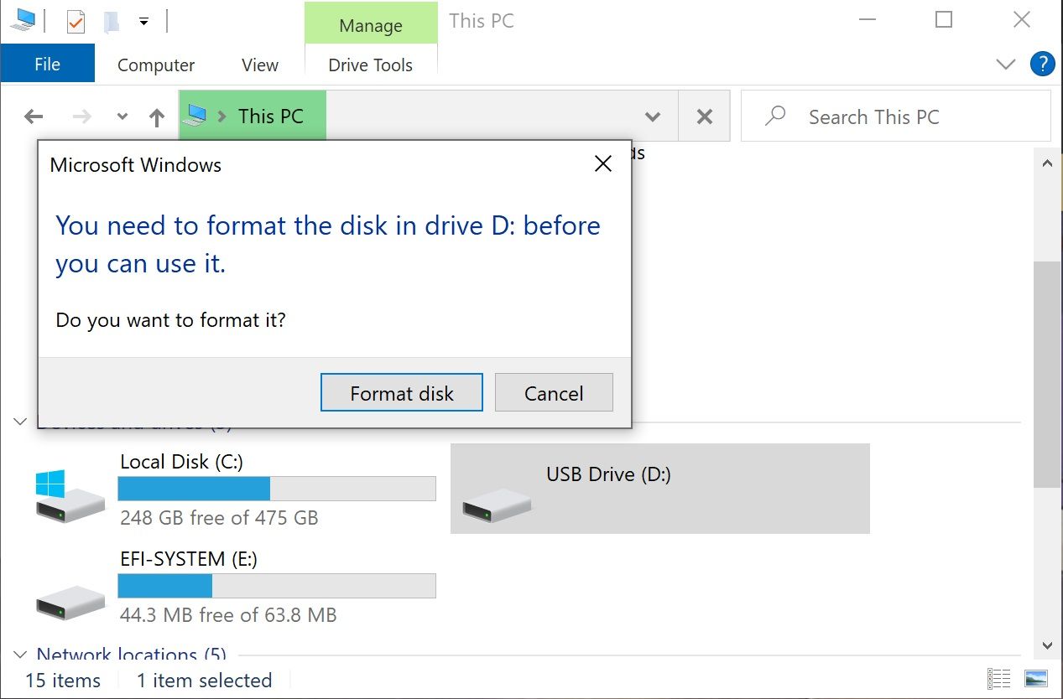Click the X stop button beside address bar
1063x699 pixels.
tap(705, 116)
